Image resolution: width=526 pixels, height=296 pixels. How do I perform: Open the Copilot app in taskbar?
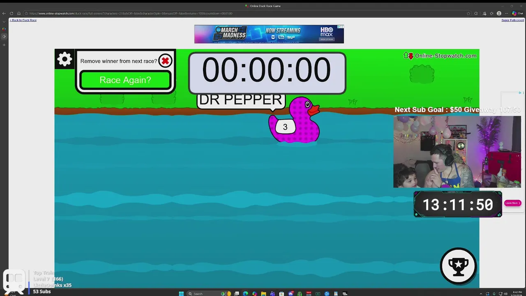click(x=254, y=294)
